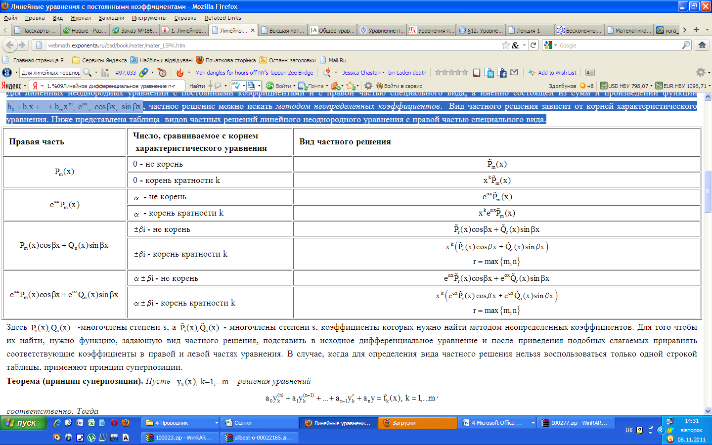This screenshot has height=445, width=712.
Task: Open the magnifier icon in Google search box
Action: tap(686, 45)
